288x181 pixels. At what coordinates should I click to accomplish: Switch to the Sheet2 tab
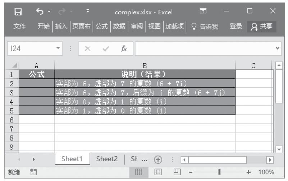(x=107, y=159)
